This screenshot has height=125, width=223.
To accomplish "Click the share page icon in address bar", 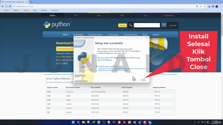I will pyautogui.click(x=201, y=6).
